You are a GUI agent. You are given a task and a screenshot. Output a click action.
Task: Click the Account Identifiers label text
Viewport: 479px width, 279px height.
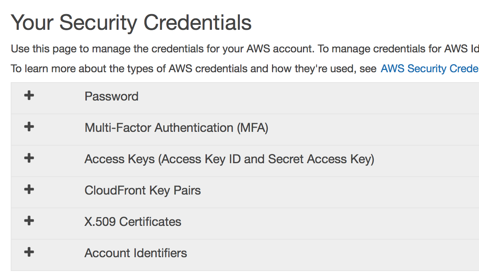tap(135, 253)
